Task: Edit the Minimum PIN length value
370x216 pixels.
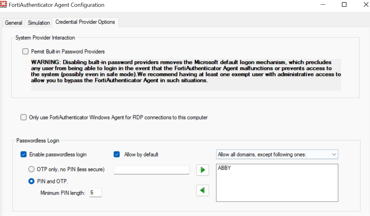Action: 95,192
